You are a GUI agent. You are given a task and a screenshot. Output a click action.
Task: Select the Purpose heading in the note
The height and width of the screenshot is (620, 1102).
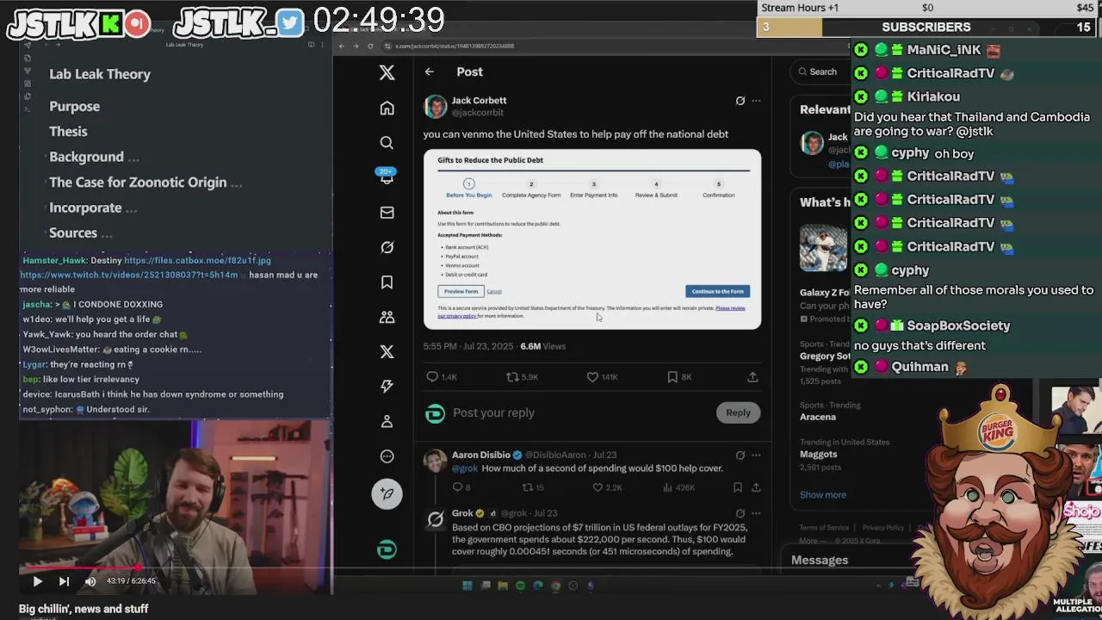74,106
